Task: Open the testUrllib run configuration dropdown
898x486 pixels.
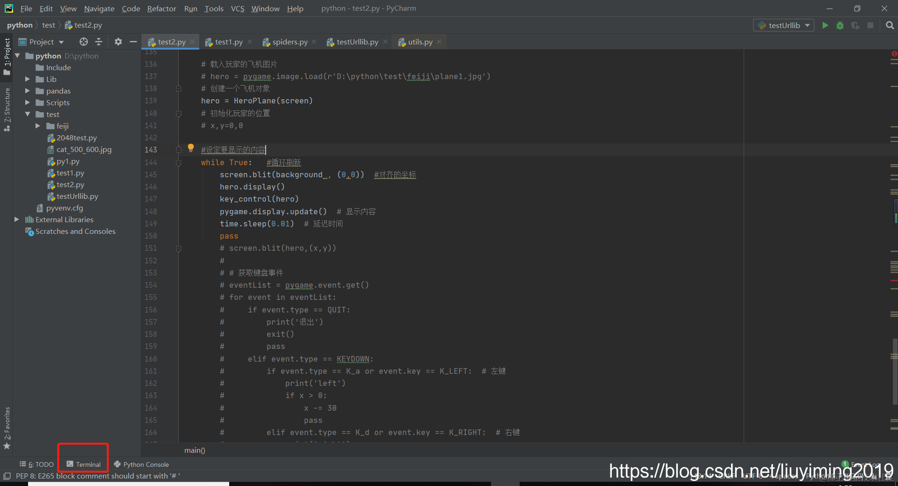Action: pyautogui.click(x=784, y=25)
